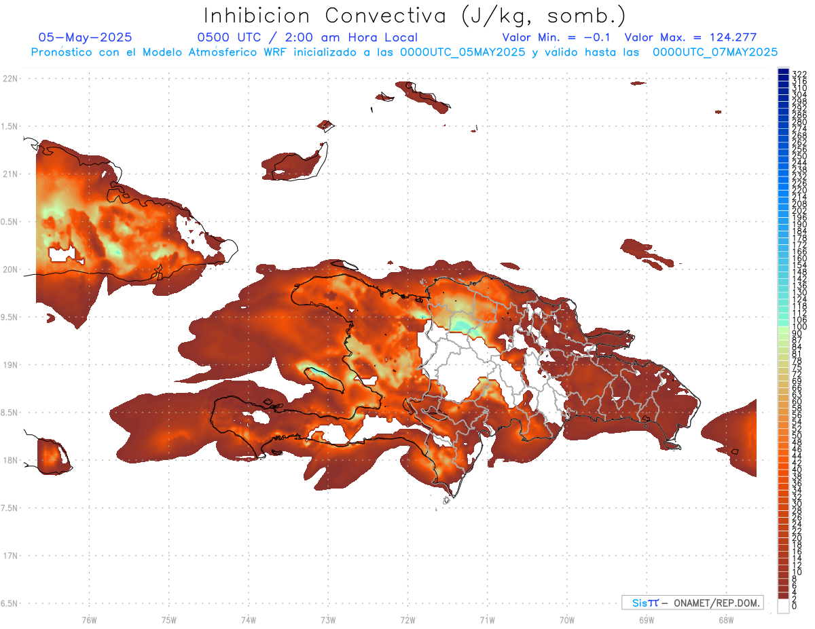Click the '0500 UTC / 2:00 am Hora Local' text
This screenshot has width=815, height=629.
307,38
